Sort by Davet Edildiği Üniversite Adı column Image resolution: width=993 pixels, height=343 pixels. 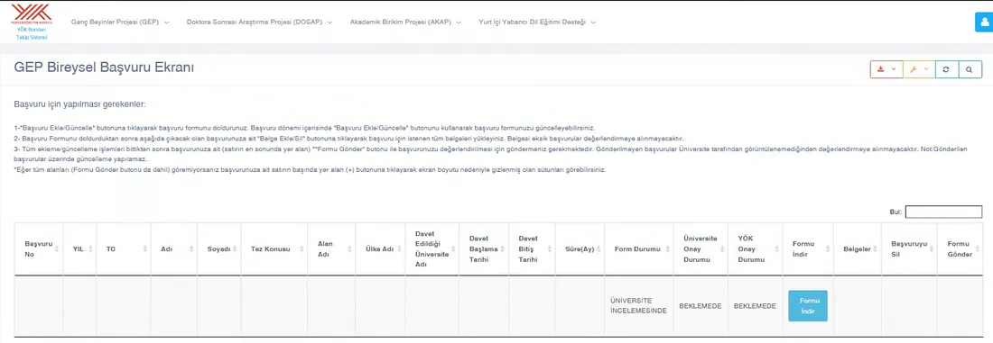click(x=432, y=248)
